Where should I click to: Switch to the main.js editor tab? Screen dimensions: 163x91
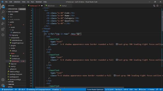[x=64, y=6]
